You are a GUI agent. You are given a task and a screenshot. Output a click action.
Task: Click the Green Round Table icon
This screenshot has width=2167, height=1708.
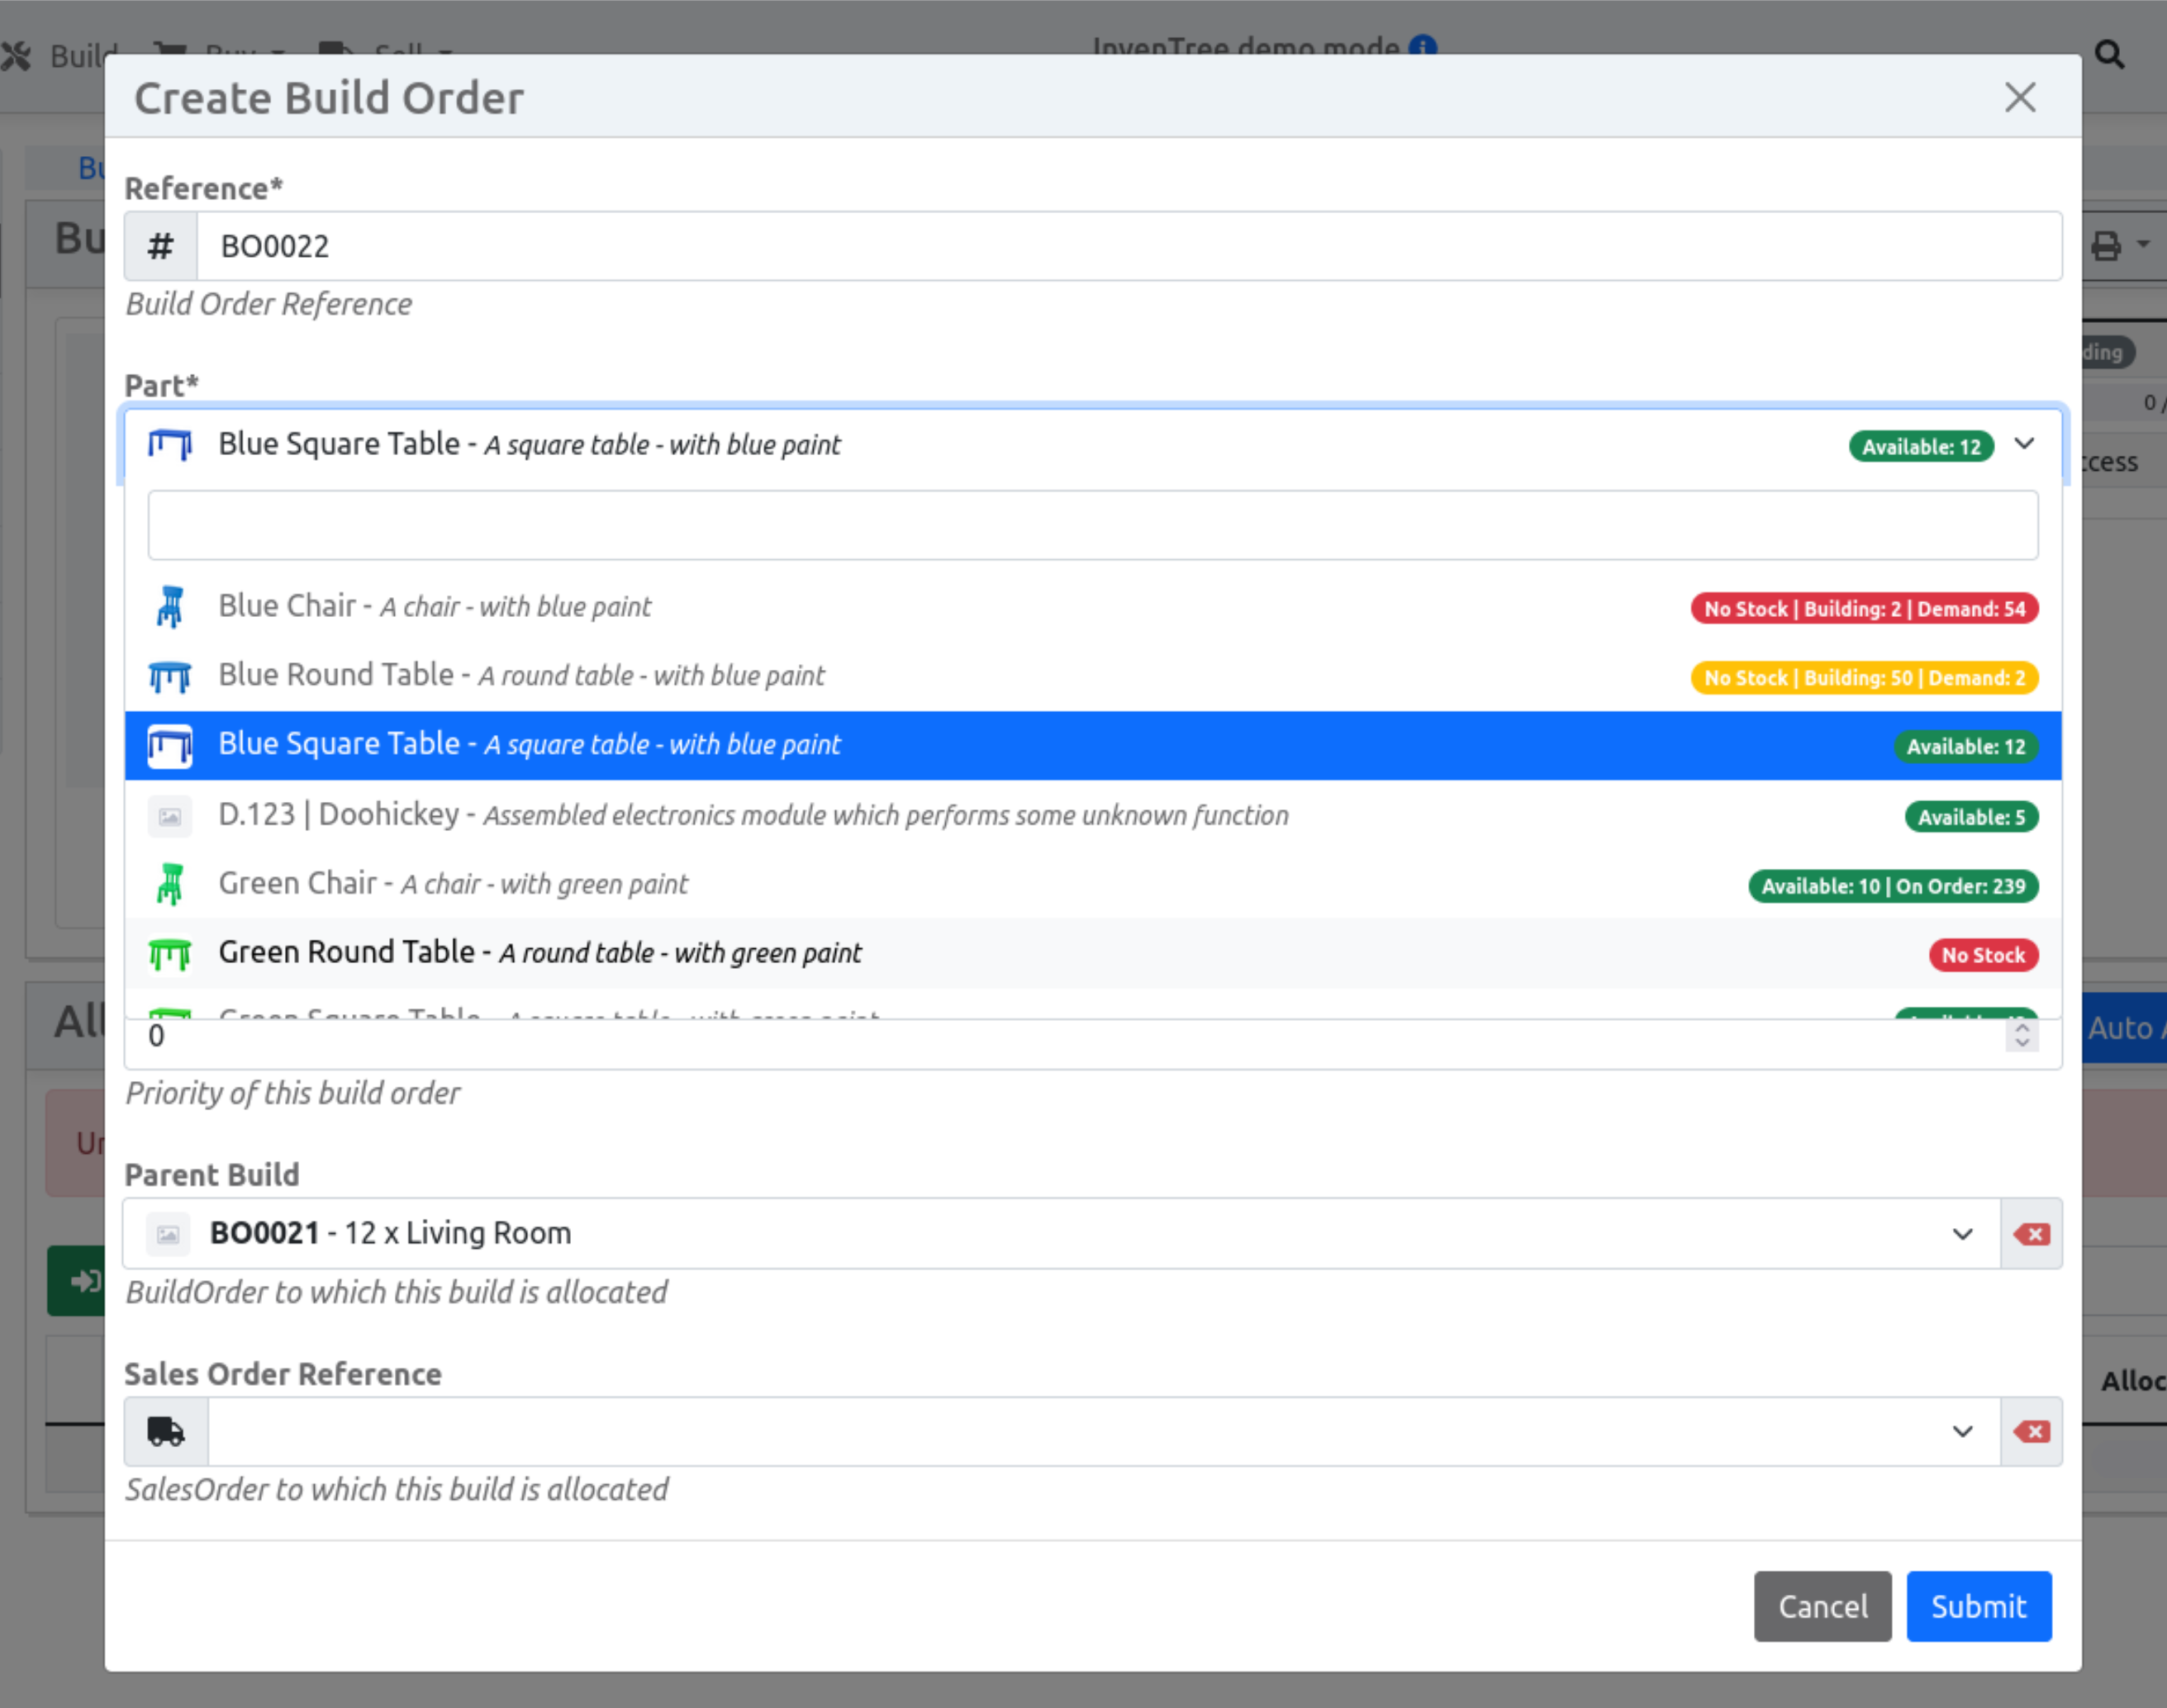(170, 954)
